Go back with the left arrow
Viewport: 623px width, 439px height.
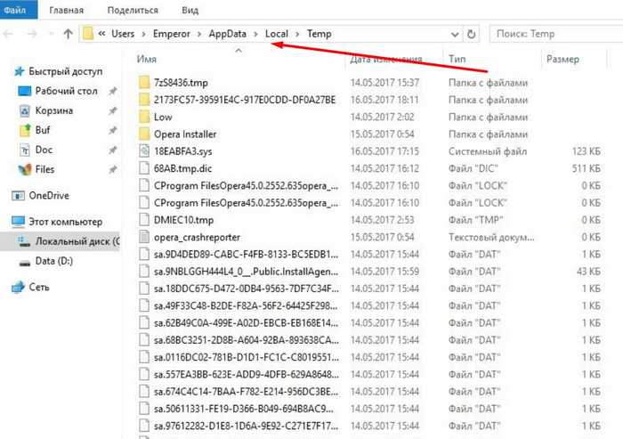tap(8, 34)
